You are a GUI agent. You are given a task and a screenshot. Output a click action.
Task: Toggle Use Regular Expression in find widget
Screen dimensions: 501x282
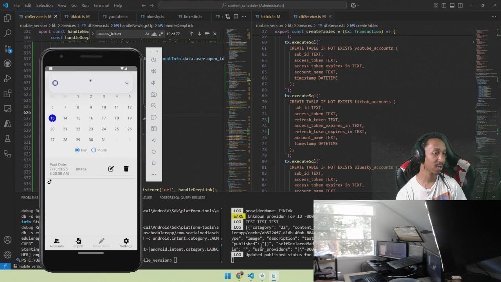(x=160, y=34)
